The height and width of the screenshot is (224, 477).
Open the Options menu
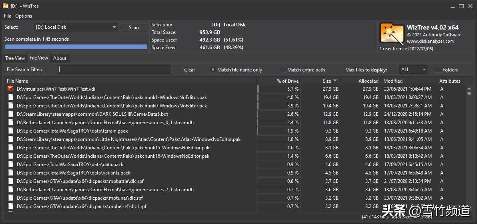[24, 16]
